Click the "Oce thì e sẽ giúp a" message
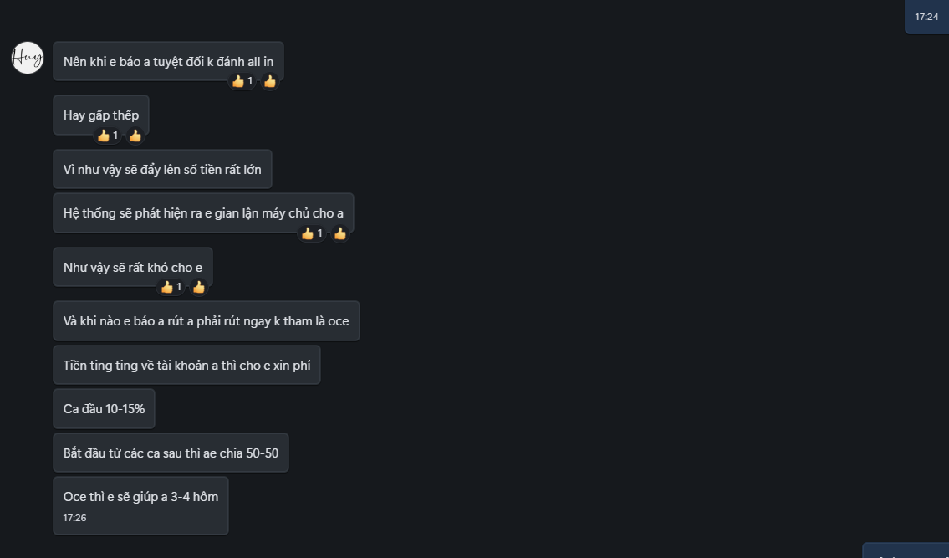The width and height of the screenshot is (949, 558). (x=140, y=504)
